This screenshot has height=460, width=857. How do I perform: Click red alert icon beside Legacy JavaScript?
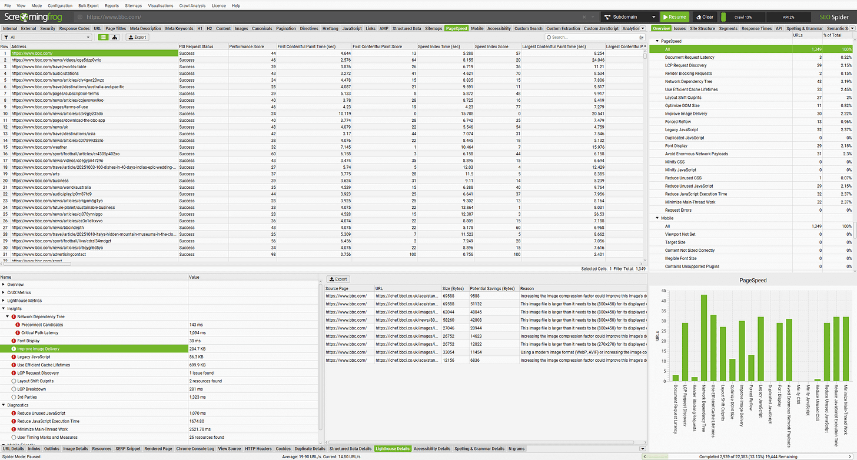pyautogui.click(x=14, y=357)
